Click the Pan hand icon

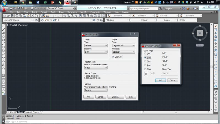(65, 16)
